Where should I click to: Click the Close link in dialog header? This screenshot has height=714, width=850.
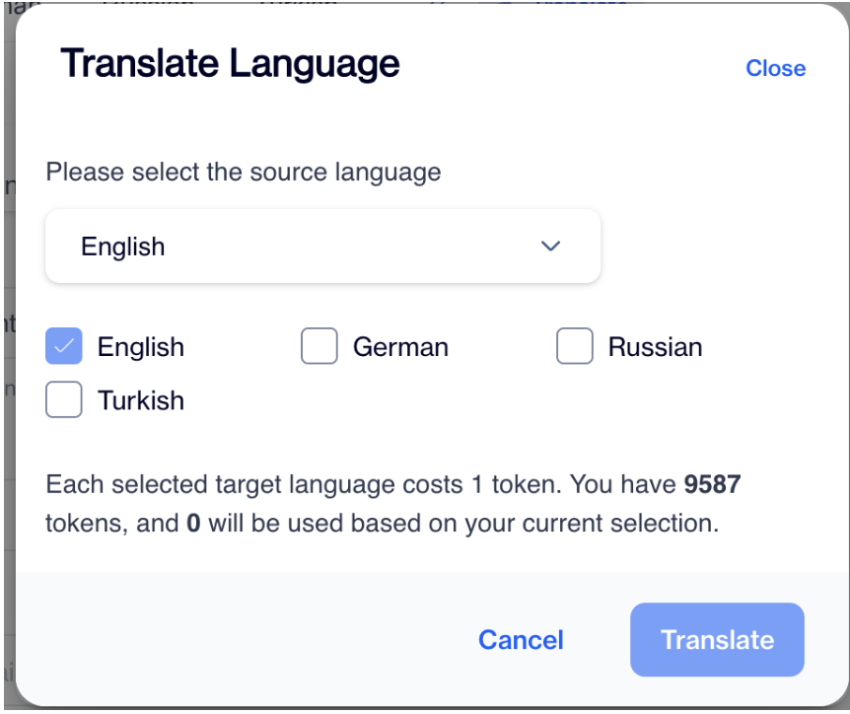775,68
